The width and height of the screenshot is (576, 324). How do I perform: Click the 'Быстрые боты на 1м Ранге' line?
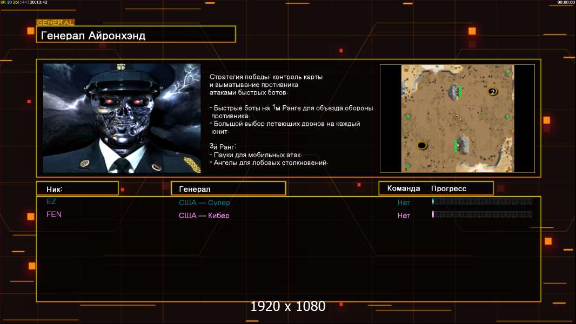pos(291,112)
